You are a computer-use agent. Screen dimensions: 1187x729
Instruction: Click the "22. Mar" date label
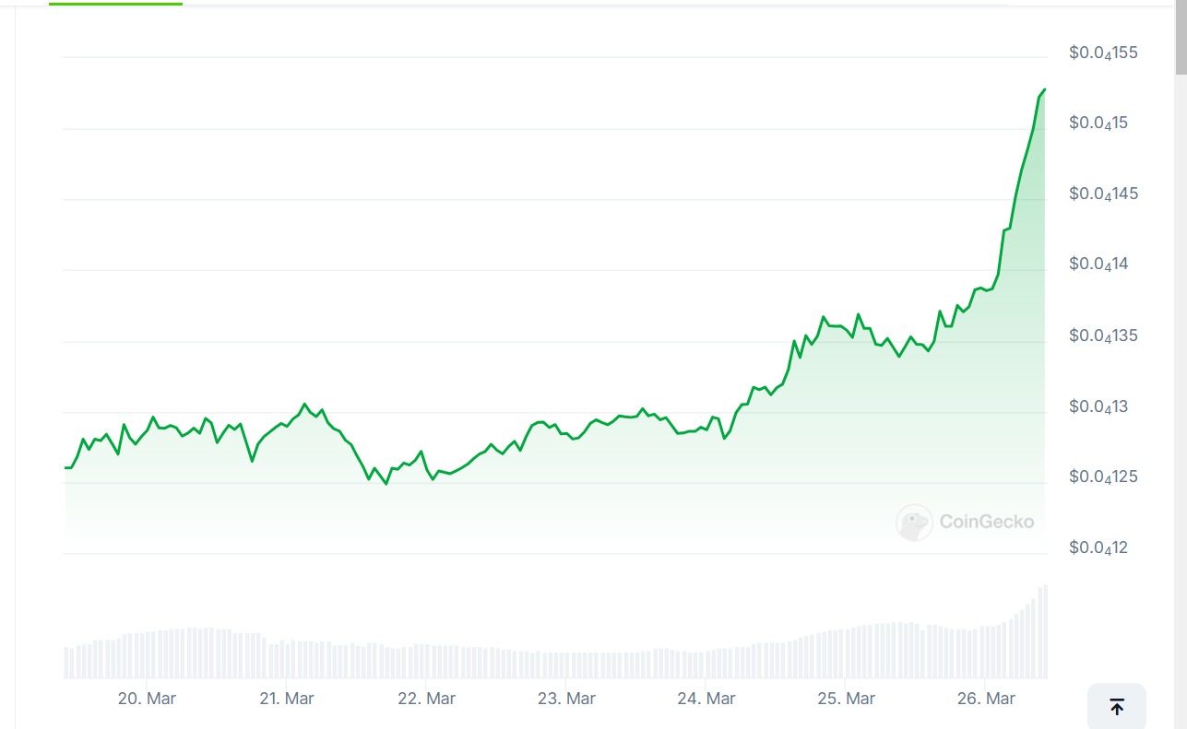tap(427, 699)
